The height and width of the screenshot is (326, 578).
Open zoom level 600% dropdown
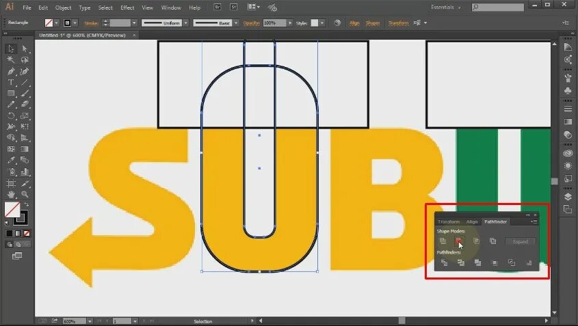90,321
